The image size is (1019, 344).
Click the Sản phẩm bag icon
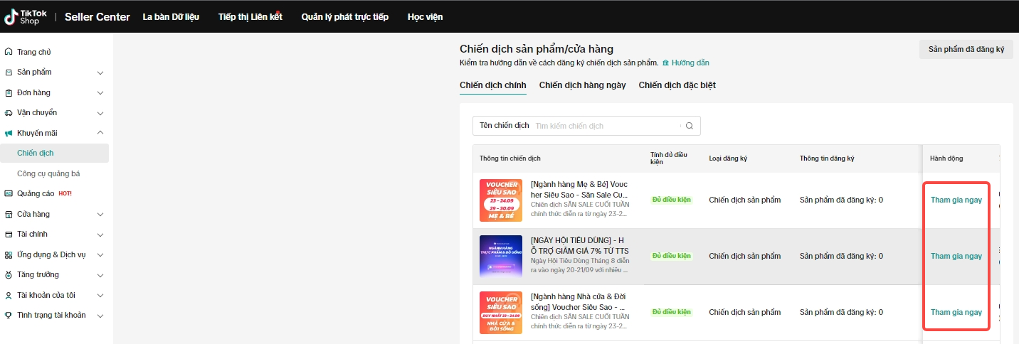pos(9,72)
